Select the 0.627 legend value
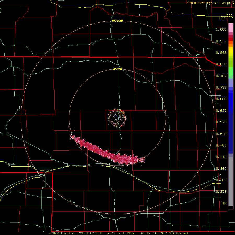Screen dimensions: 235x235 tap(221, 111)
